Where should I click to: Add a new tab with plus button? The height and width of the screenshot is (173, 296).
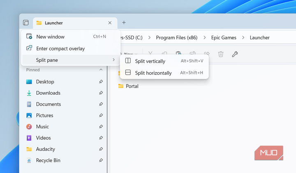pyautogui.click(x=124, y=23)
